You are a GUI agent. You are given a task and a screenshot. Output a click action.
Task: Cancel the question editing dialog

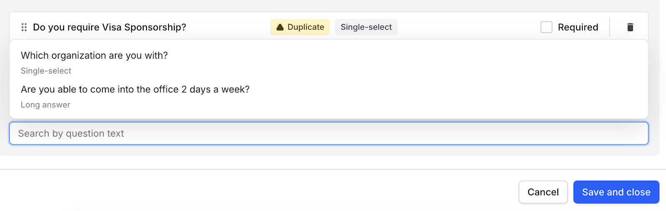pos(543,192)
